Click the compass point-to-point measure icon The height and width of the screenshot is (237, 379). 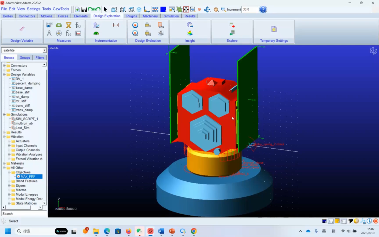pyautogui.click(x=49, y=33)
